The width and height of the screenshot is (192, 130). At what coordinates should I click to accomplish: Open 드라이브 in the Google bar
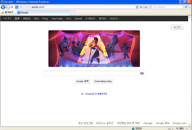click(x=90, y=19)
